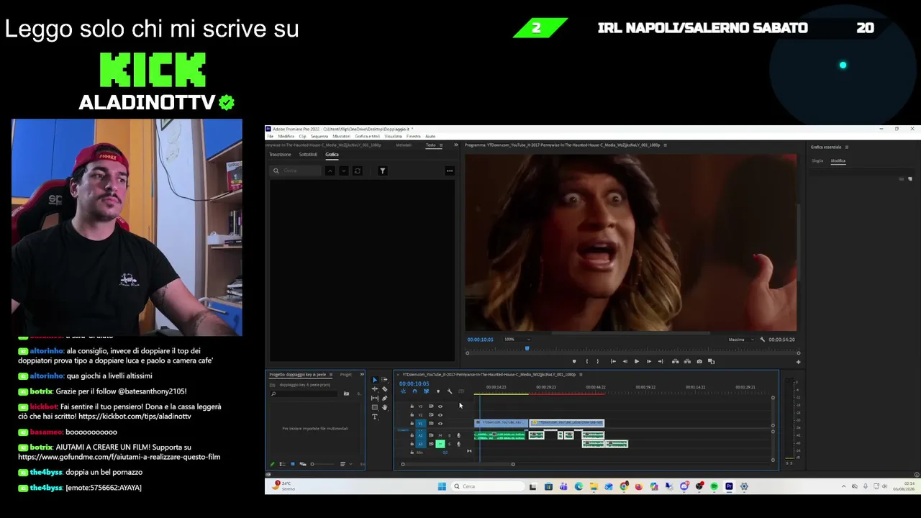Select the Hand tool
The height and width of the screenshot is (518, 921).
[384, 408]
